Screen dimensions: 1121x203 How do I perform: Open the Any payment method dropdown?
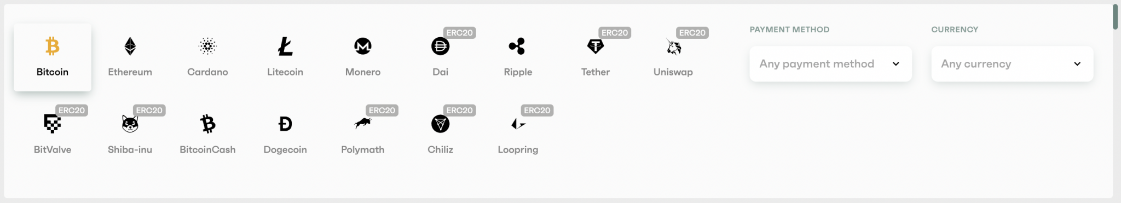coord(830,64)
